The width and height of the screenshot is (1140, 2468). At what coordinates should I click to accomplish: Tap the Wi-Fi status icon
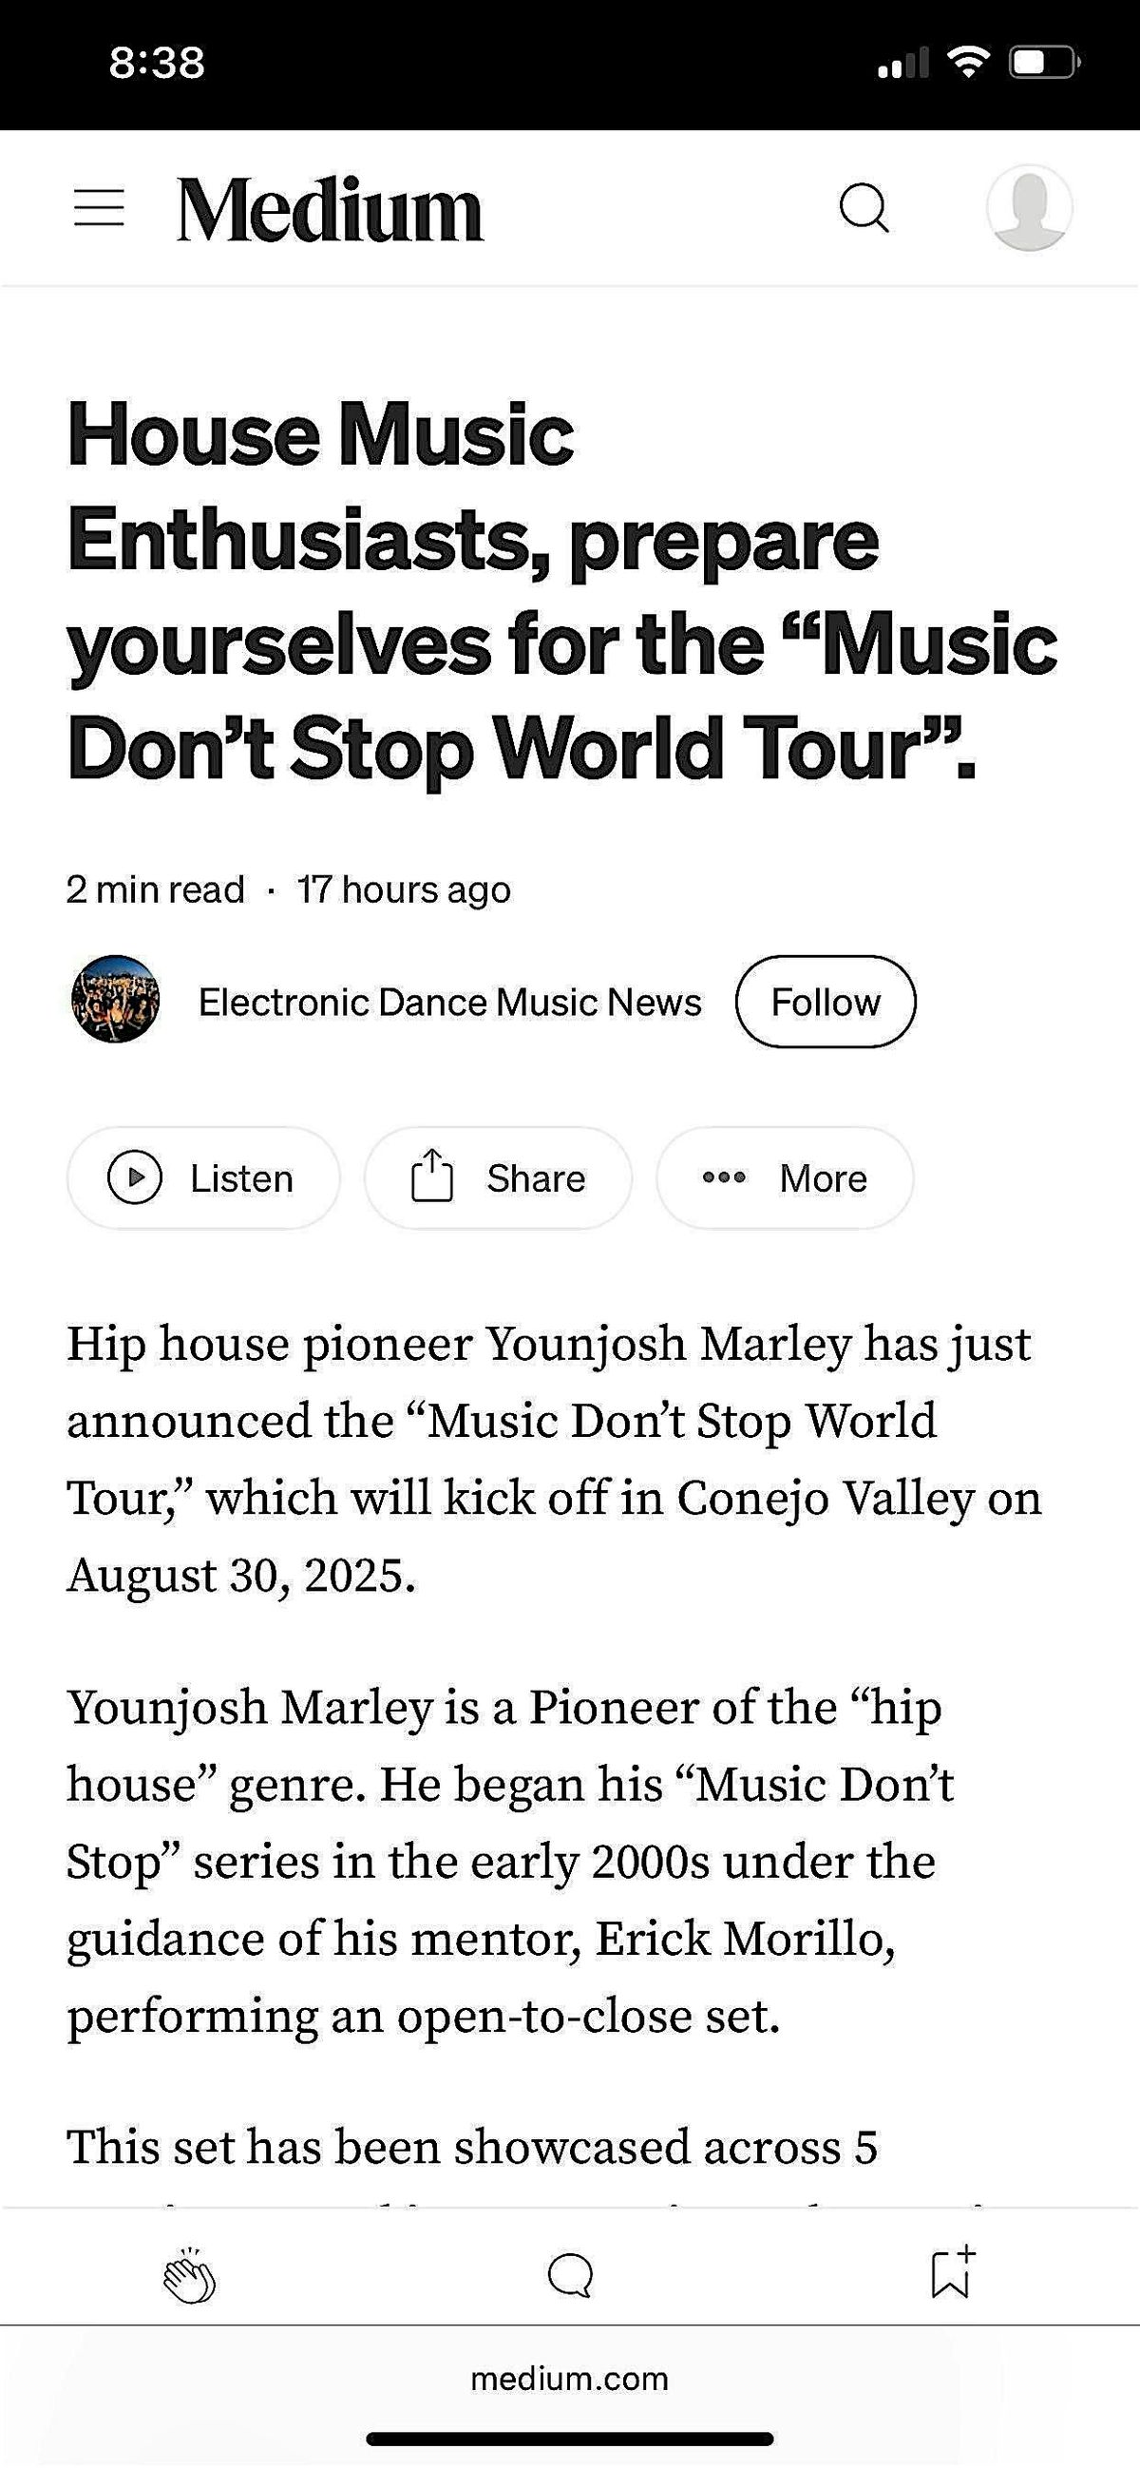[x=968, y=64]
